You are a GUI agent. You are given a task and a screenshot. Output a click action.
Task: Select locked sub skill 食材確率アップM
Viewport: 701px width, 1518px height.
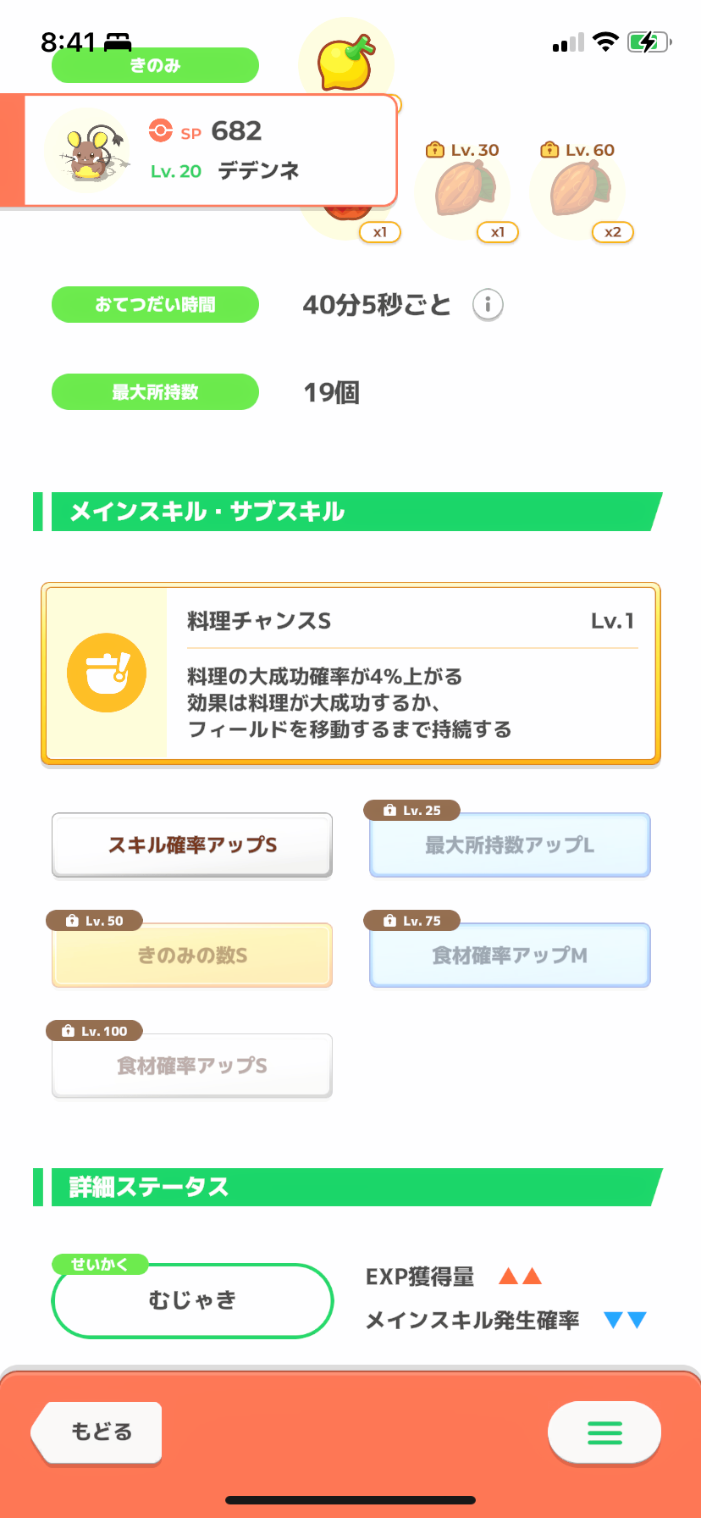click(510, 955)
